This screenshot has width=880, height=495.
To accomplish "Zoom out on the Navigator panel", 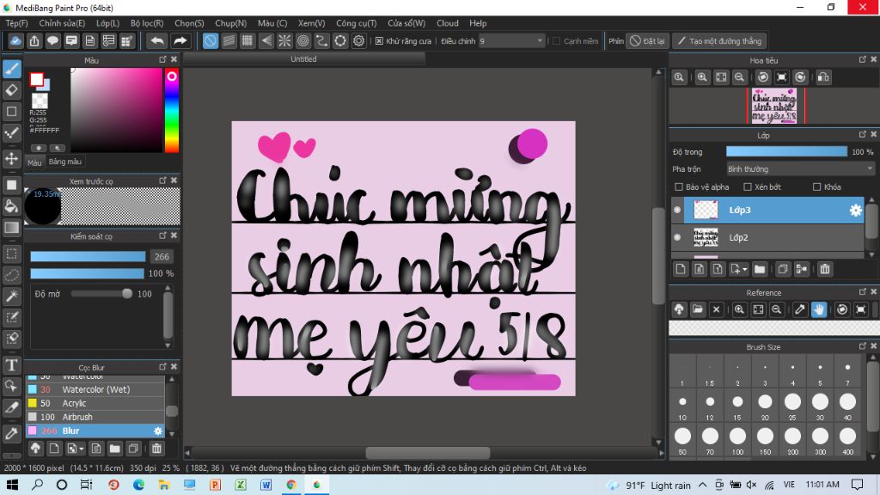I will click(x=740, y=77).
